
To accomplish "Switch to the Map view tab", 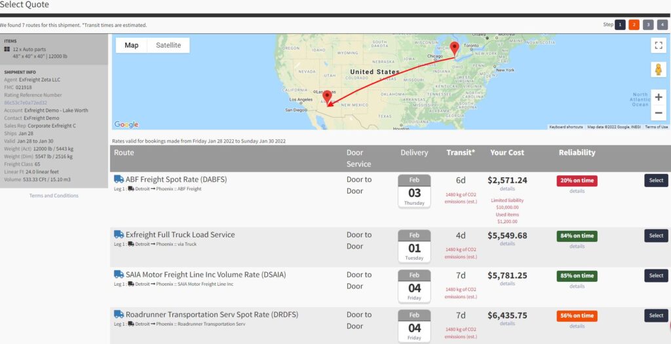I will (x=131, y=45).
